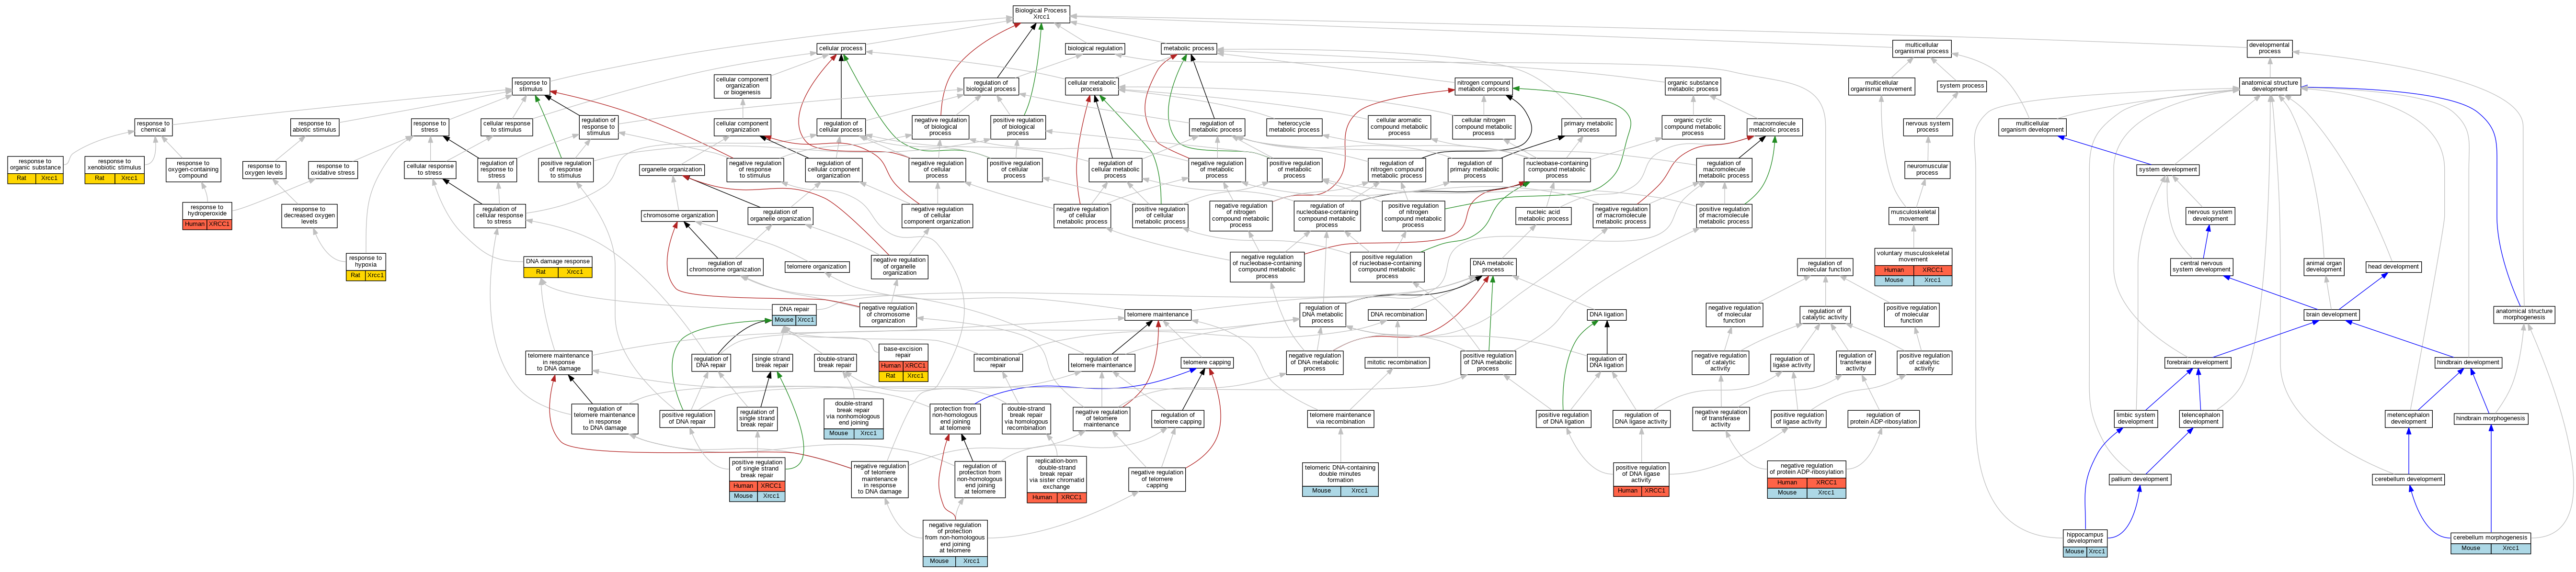
Task: Click the 'neuromuscular process' node
Action: (x=1927, y=169)
